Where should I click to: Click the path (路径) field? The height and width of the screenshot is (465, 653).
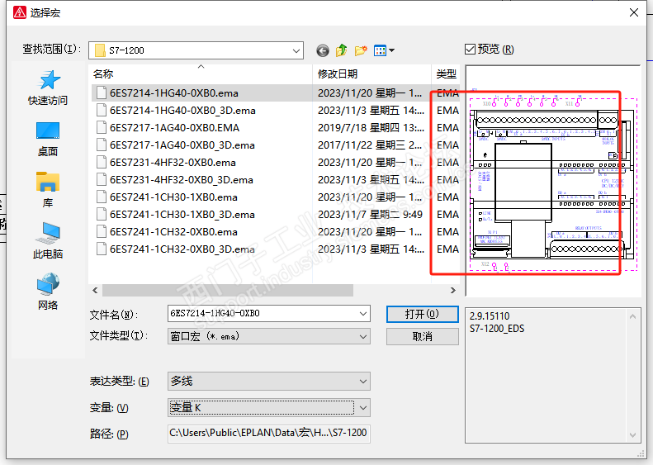[269, 434]
